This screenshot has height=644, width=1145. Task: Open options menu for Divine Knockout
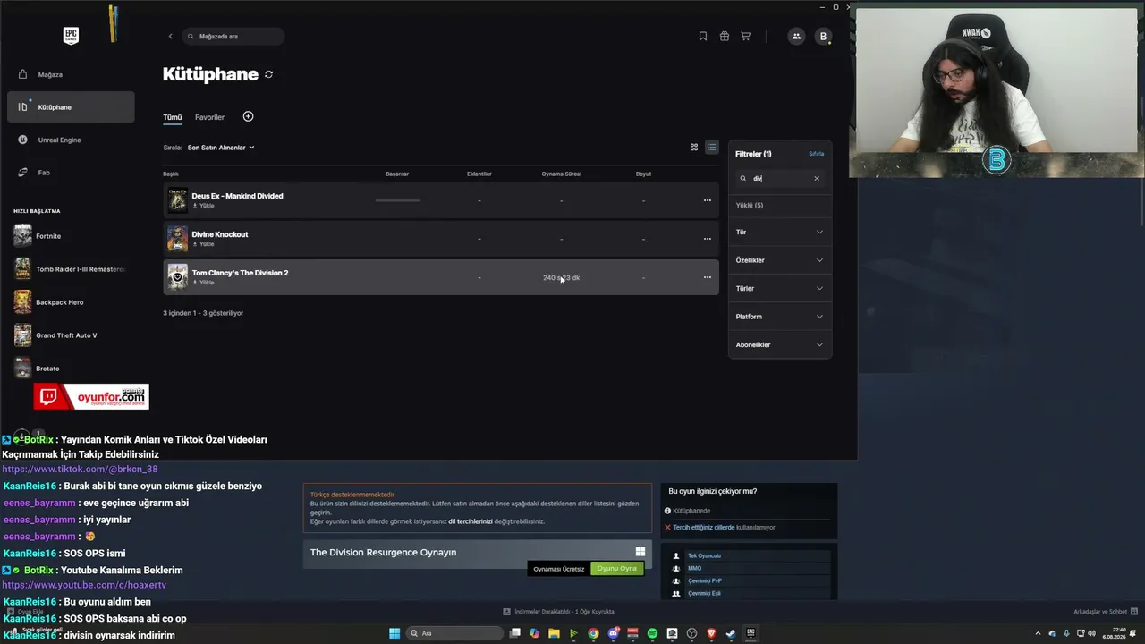[x=708, y=239]
